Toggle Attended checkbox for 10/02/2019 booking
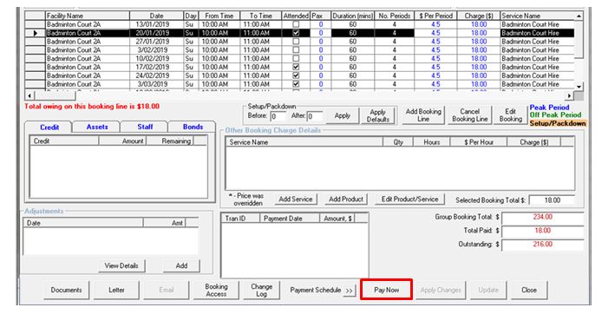The image size is (602, 314). coord(296,58)
